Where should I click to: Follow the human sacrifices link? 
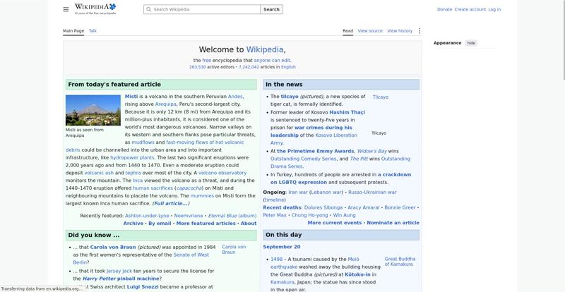pyautogui.click(x=153, y=188)
